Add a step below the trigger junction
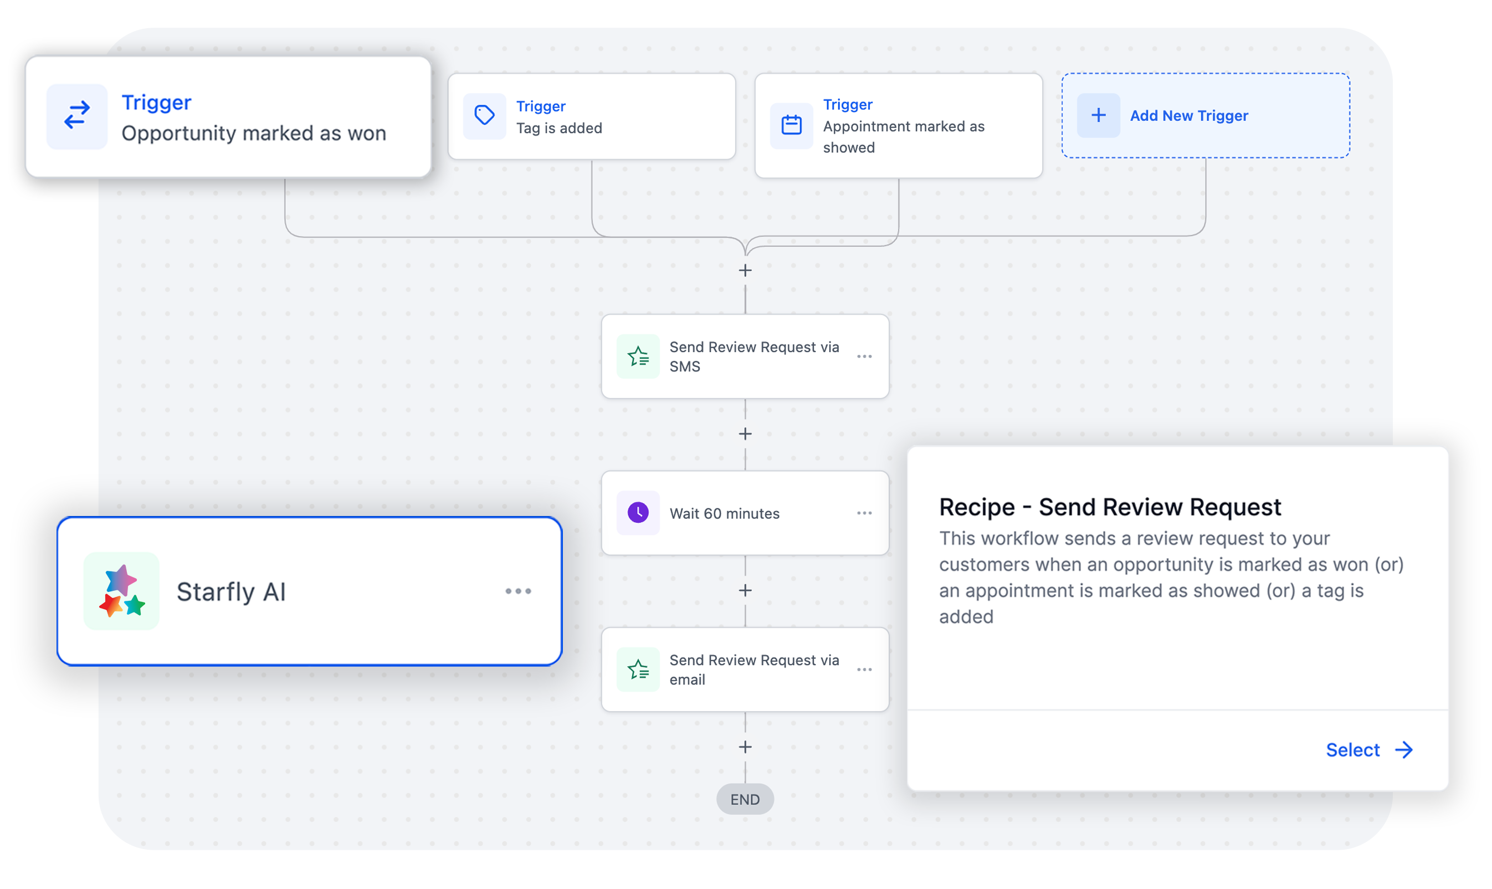 click(745, 271)
